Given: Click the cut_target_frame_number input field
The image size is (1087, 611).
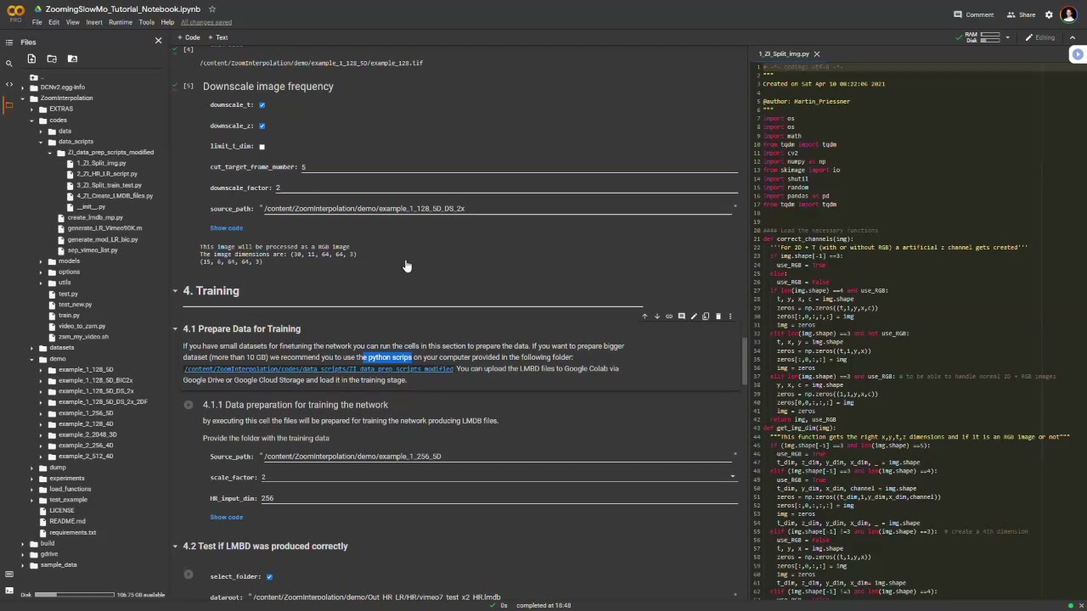Looking at the screenshot, I should (x=518, y=167).
